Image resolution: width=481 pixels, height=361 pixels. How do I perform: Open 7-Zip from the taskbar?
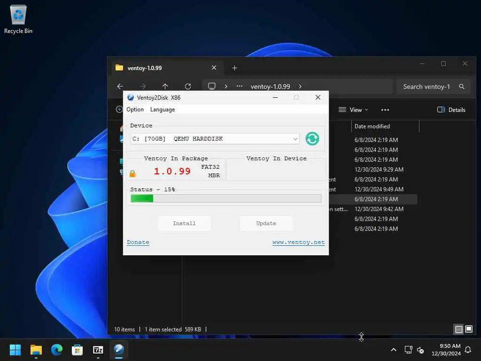coord(98,350)
